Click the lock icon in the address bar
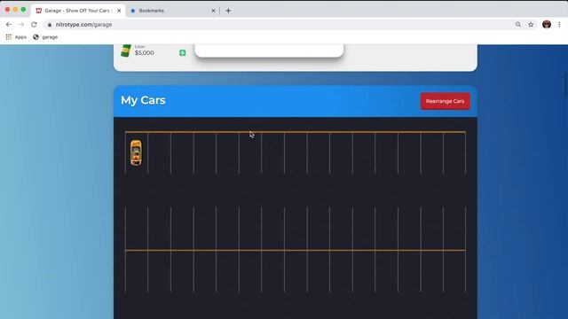The width and height of the screenshot is (568, 319). [x=50, y=25]
